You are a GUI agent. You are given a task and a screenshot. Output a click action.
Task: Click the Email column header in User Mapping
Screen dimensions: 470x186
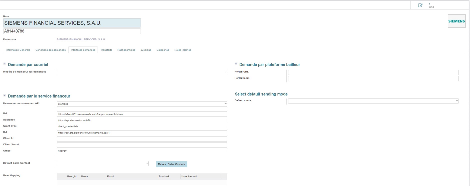coord(111,176)
